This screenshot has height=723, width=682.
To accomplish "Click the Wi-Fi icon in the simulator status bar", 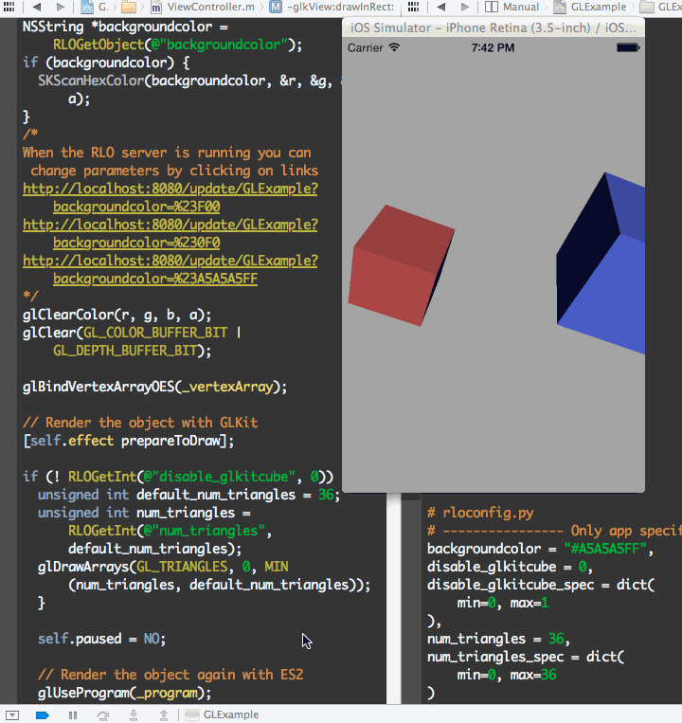I will pyautogui.click(x=394, y=47).
